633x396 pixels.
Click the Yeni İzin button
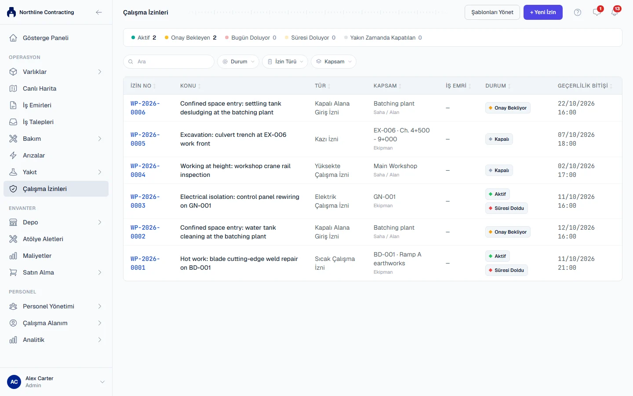tap(543, 12)
